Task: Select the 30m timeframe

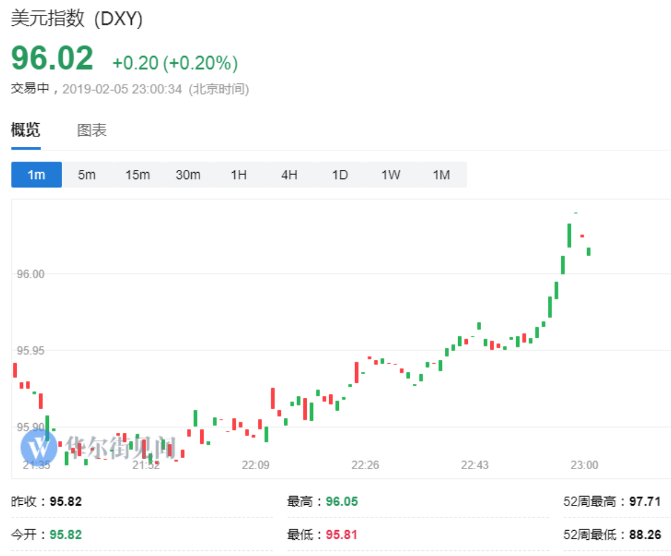Action: coord(188,174)
